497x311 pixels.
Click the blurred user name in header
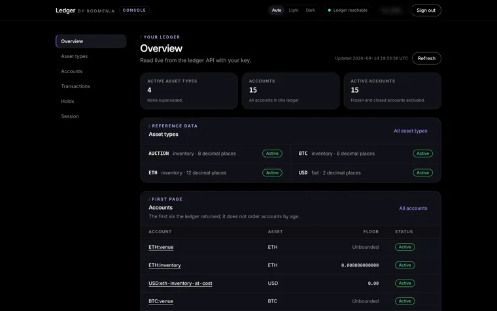392,10
